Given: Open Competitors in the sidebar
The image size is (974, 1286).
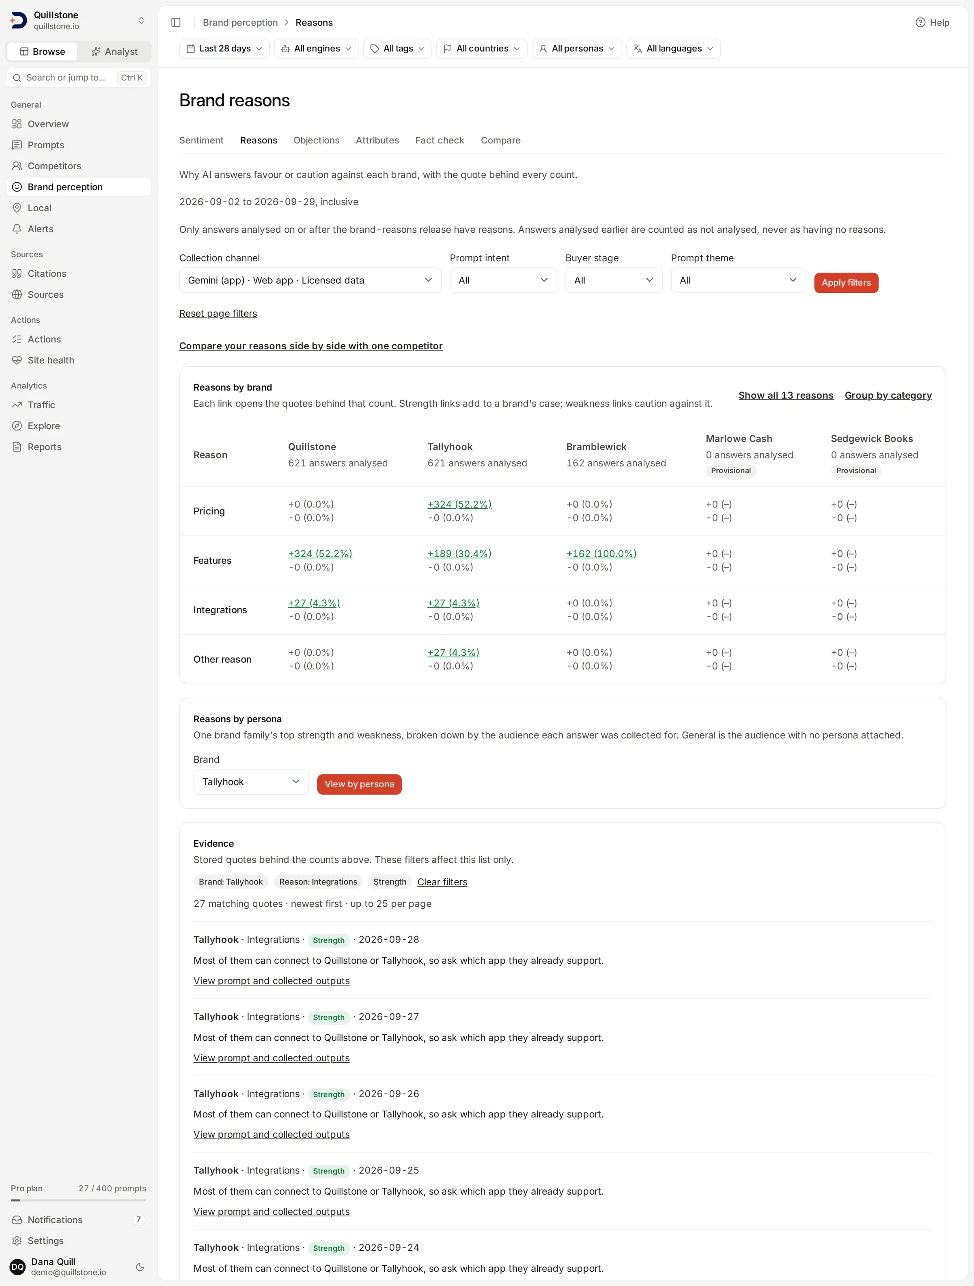Looking at the screenshot, I should click(78, 166).
